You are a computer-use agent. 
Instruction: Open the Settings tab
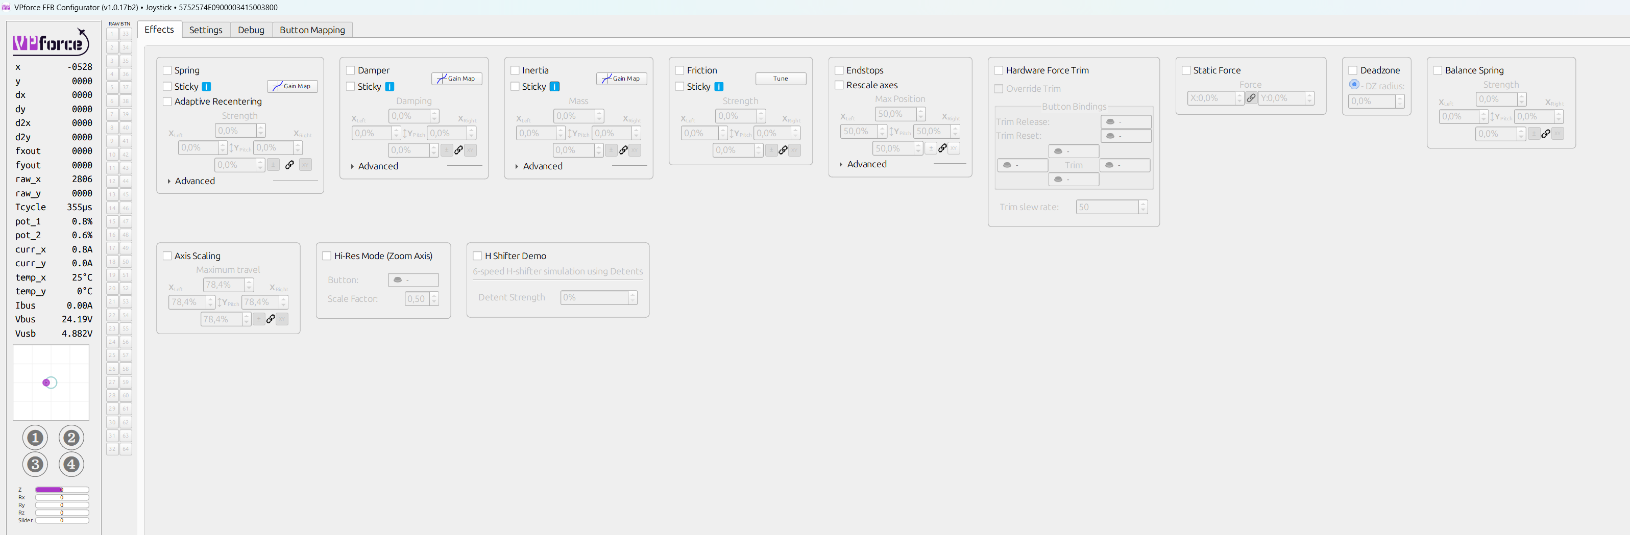click(206, 31)
